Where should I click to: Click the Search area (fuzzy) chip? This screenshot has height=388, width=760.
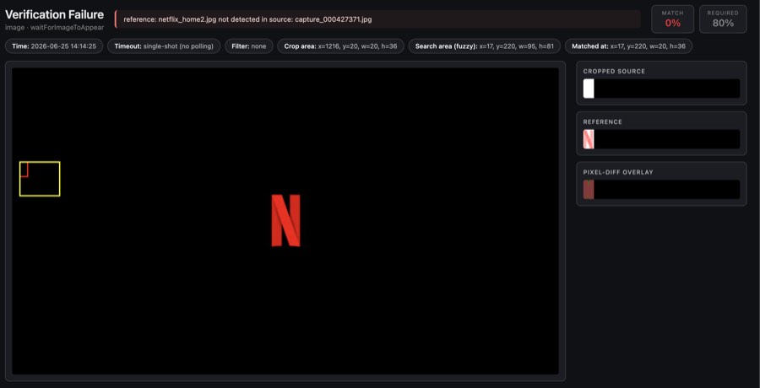485,46
